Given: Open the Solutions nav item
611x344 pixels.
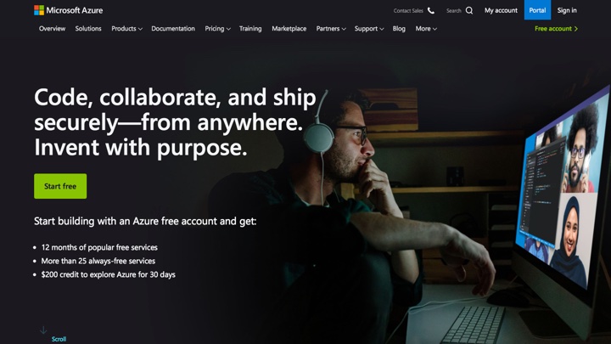Looking at the screenshot, I should [88, 29].
